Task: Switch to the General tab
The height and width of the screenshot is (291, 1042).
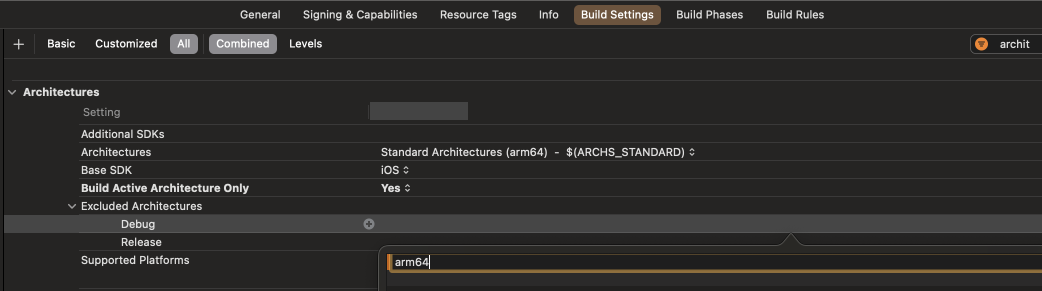Action: (x=260, y=14)
